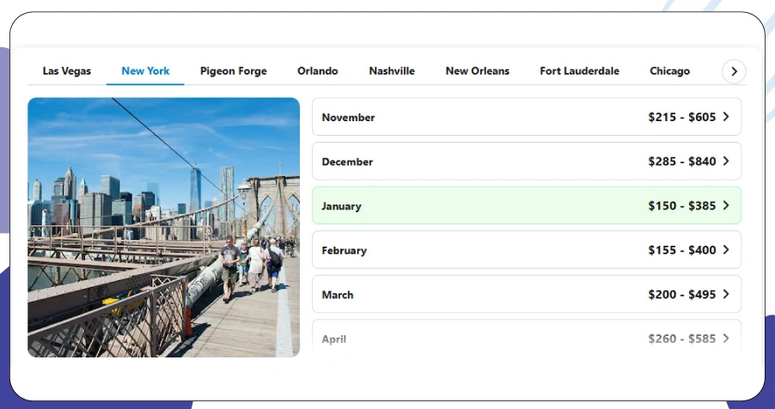Select the Fort Lauderdale tab
Image resolution: width=775 pixels, height=409 pixels.
[x=579, y=71]
